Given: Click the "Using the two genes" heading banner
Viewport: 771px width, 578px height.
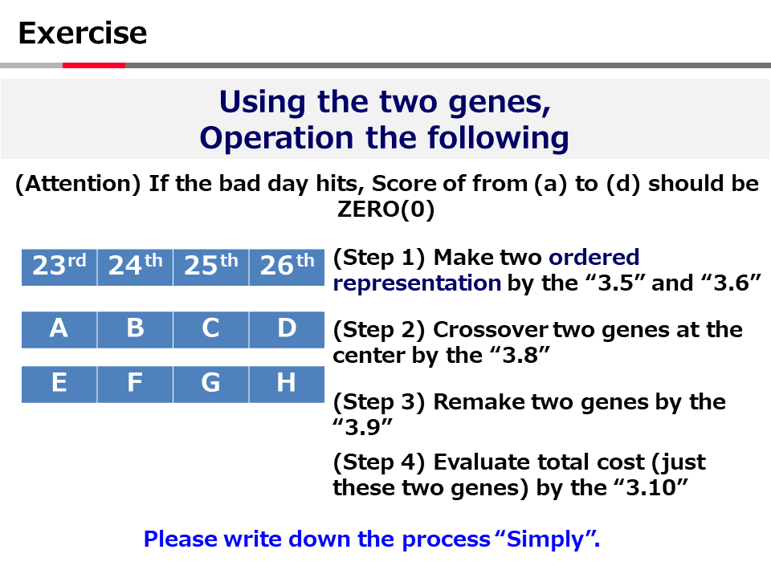Looking at the screenshot, I should 384,120.
